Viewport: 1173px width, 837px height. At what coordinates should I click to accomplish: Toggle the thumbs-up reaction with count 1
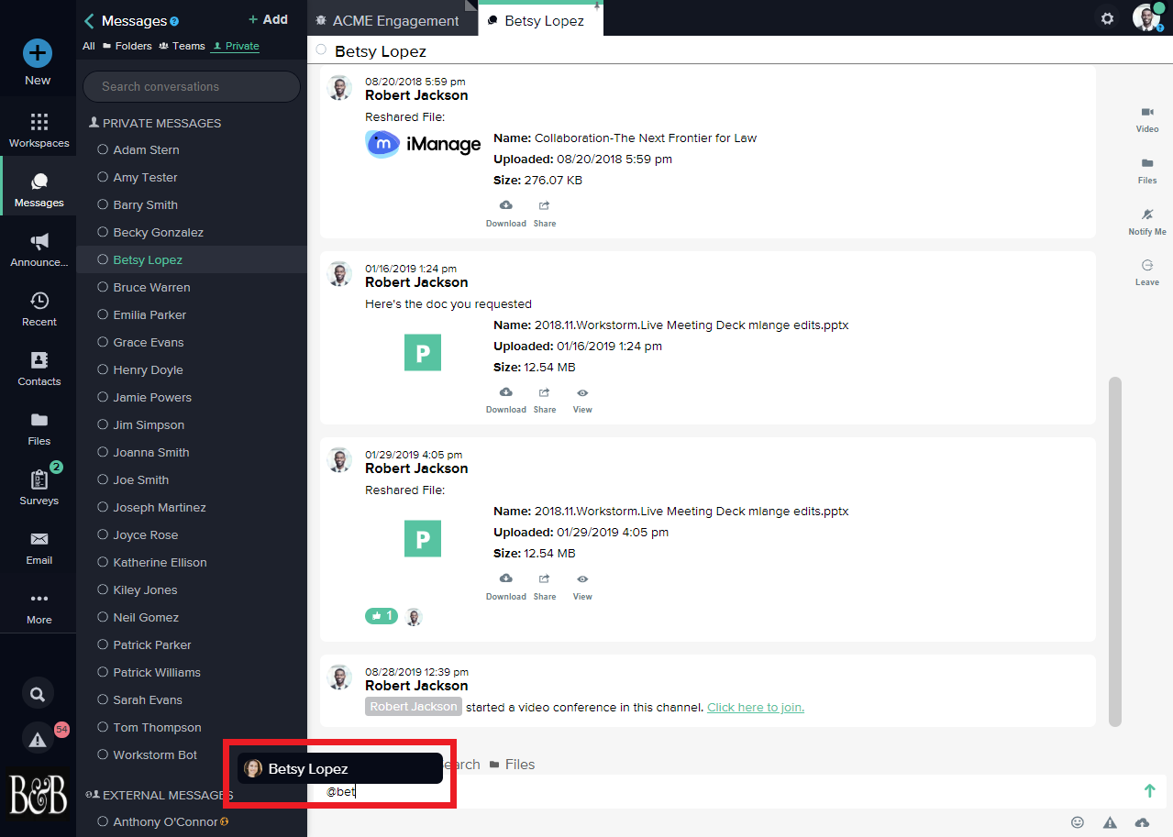382,616
